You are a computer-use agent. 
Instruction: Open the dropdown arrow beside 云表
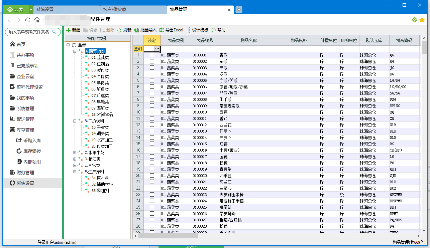[31, 10]
